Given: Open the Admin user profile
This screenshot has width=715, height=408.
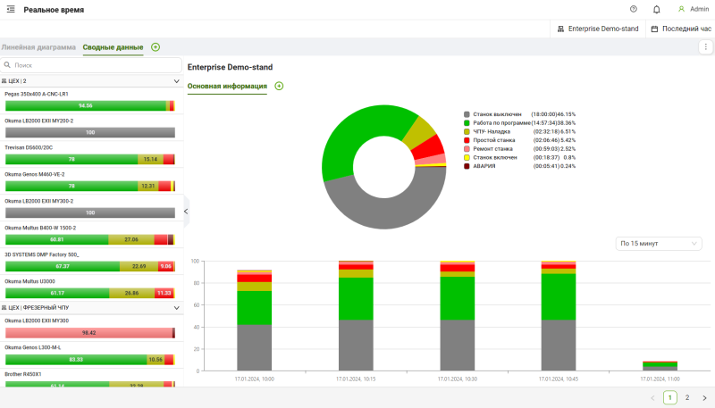Looking at the screenshot, I should click(694, 9).
